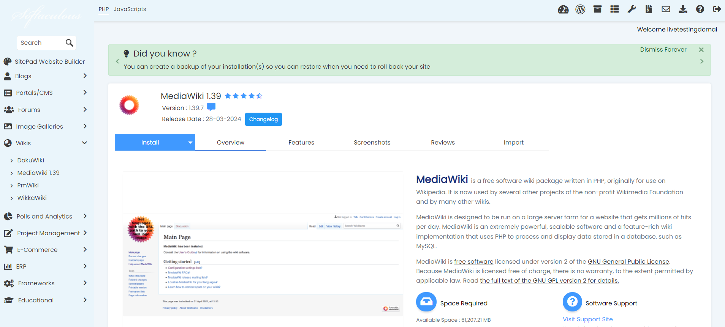Expand the Portals/CMS category
The image size is (725, 327).
pos(45,93)
